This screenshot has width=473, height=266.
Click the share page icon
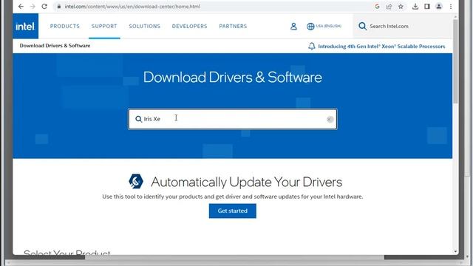[x=389, y=7]
